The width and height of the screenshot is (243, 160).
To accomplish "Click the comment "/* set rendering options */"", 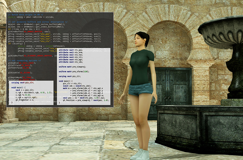I will click(x=25, y=61).
